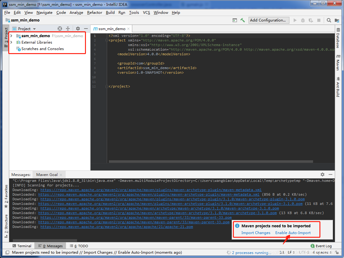Screen dimensions: 344x258
Task: Close the ssm_min_demo editor tab
Action: 128,29
